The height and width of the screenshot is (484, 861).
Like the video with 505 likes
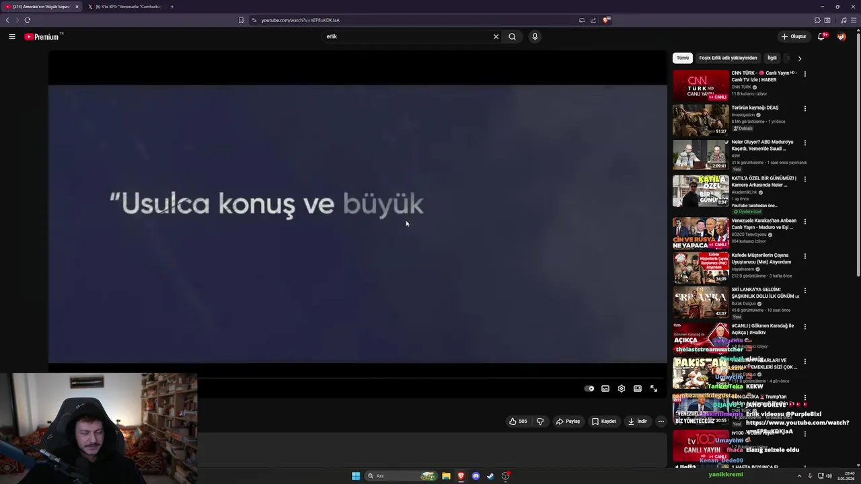point(518,421)
